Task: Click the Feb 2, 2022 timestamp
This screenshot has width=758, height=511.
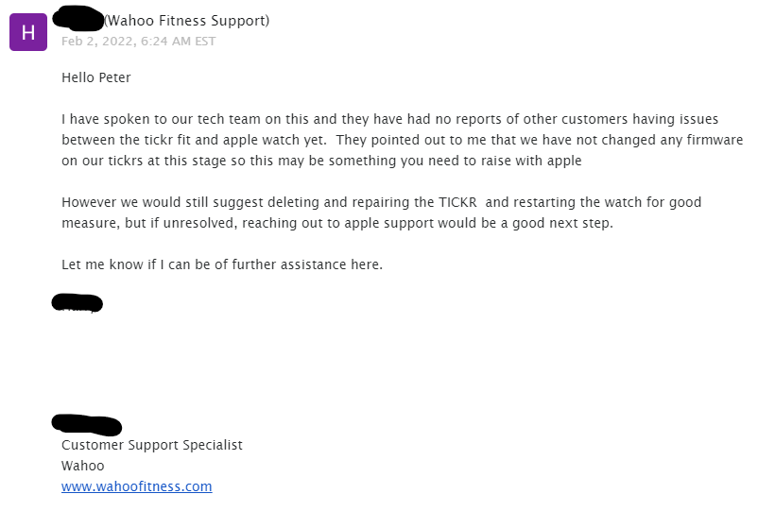Action: point(138,41)
